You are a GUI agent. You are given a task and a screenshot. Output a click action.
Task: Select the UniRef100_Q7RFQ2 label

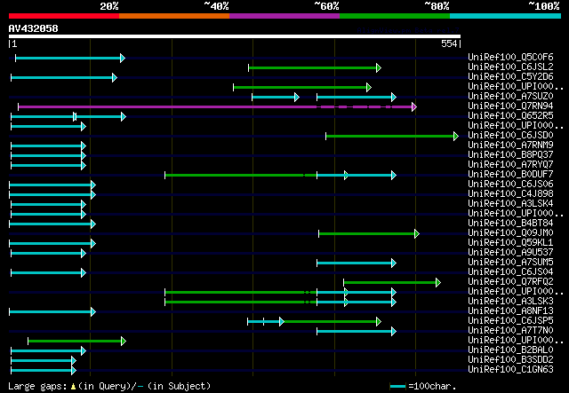point(510,281)
